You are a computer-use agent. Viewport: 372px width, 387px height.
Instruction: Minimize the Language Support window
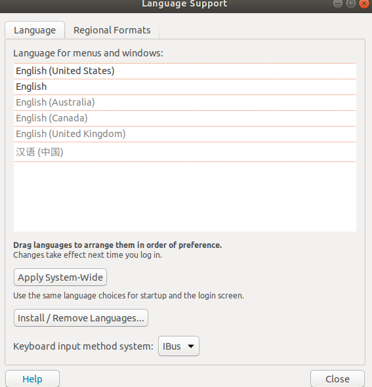337,3
